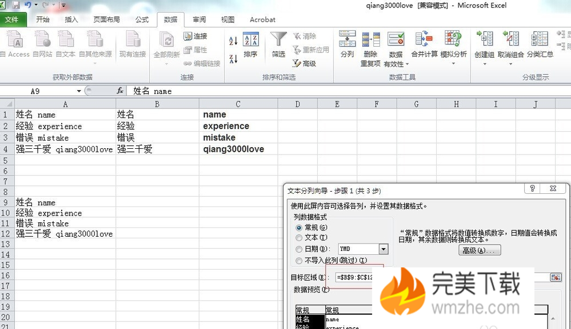Select cell A10 with 经验 experience
The image size is (571, 329).
point(65,213)
